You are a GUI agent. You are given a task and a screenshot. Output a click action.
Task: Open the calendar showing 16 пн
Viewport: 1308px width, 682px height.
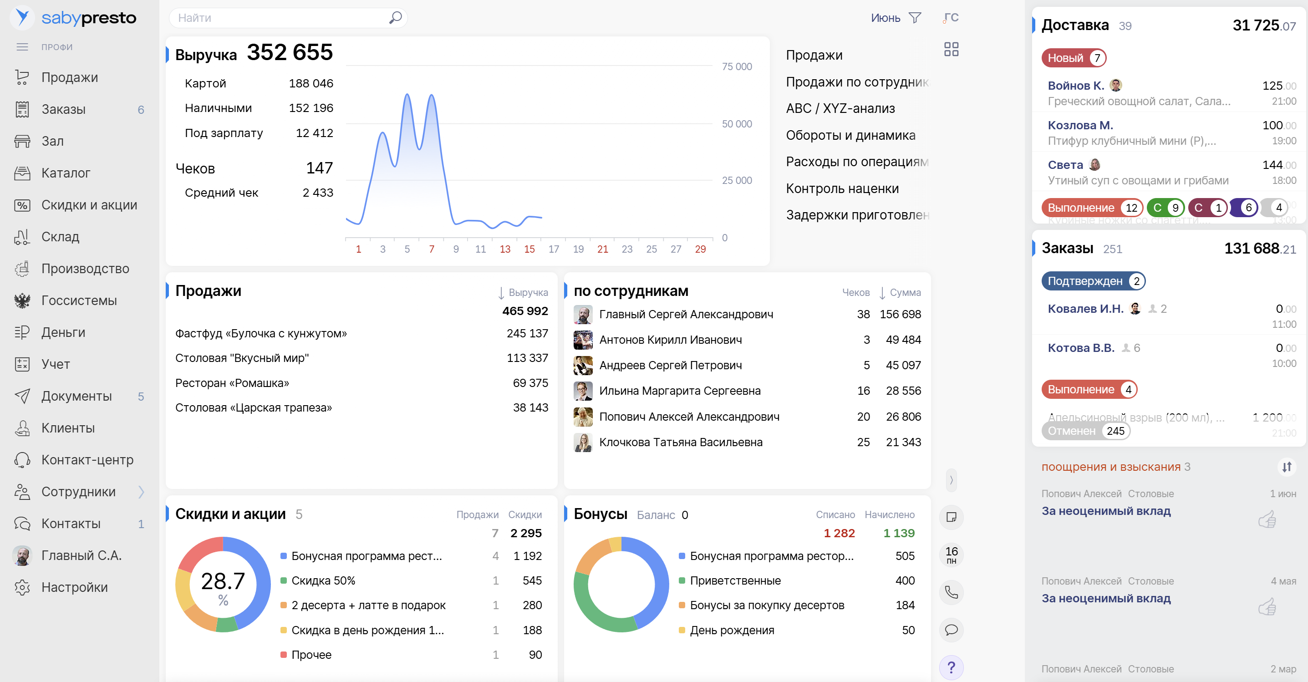click(952, 555)
